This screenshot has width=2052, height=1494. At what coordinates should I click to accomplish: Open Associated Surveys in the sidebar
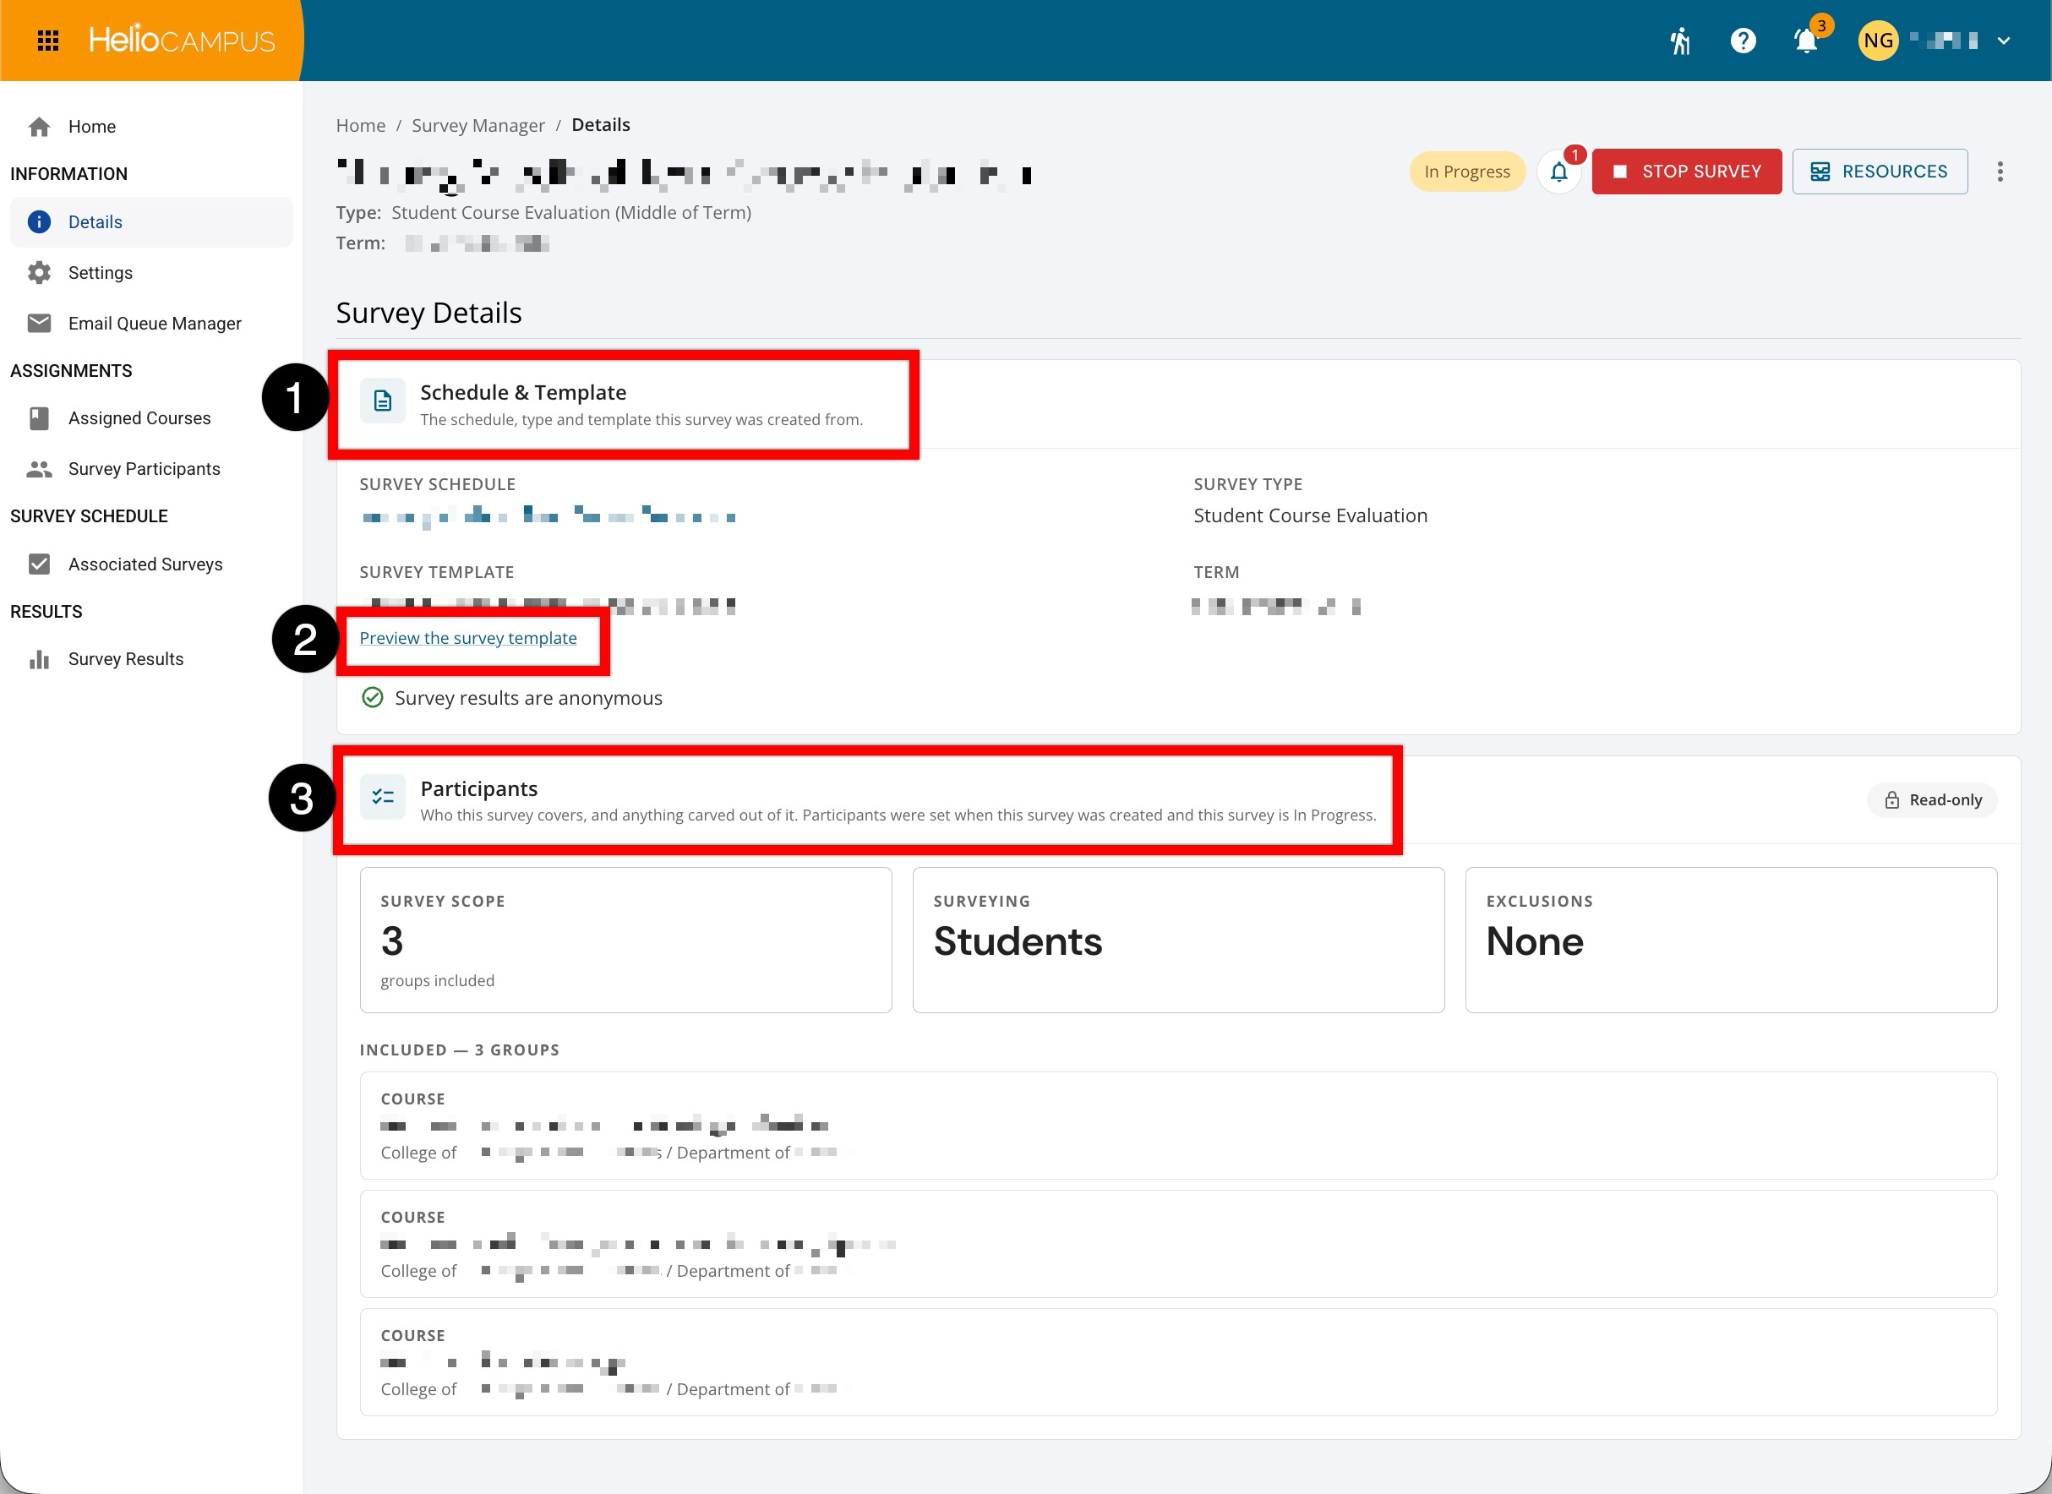point(151,564)
